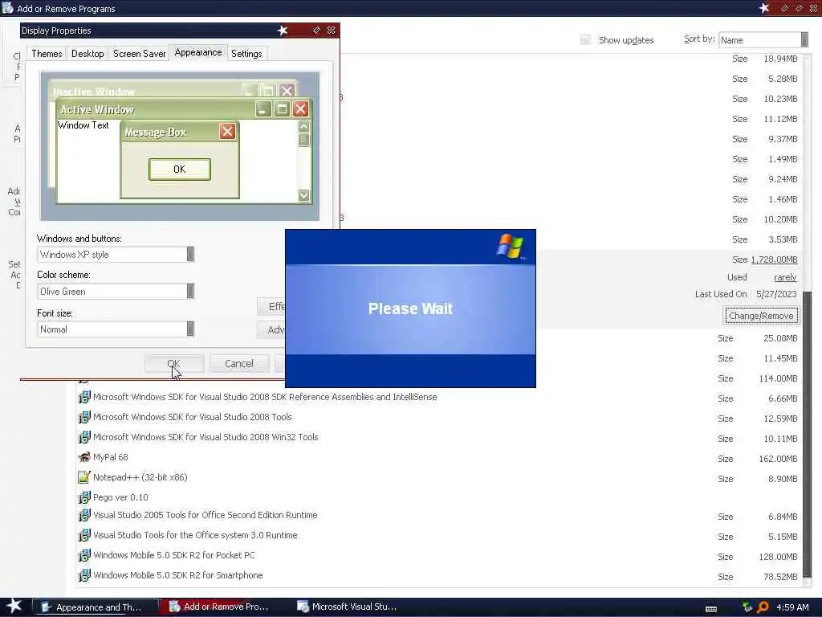The image size is (822, 617).
Task: Click the red close icon of preview Message Box
Action: [227, 131]
